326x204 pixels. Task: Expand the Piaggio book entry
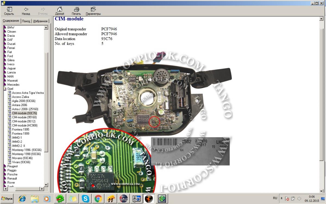coord(12,170)
